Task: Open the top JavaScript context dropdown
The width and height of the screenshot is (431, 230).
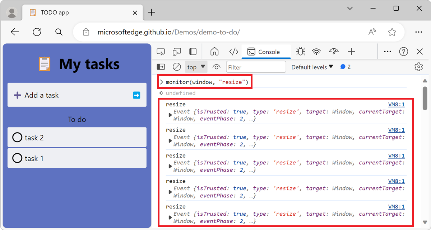Action: [196, 67]
